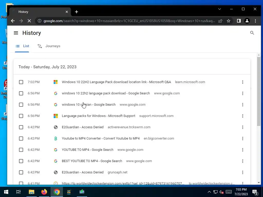Open actions menu for Microsoft Support entry
The width and height of the screenshot is (263, 197).
242,116
